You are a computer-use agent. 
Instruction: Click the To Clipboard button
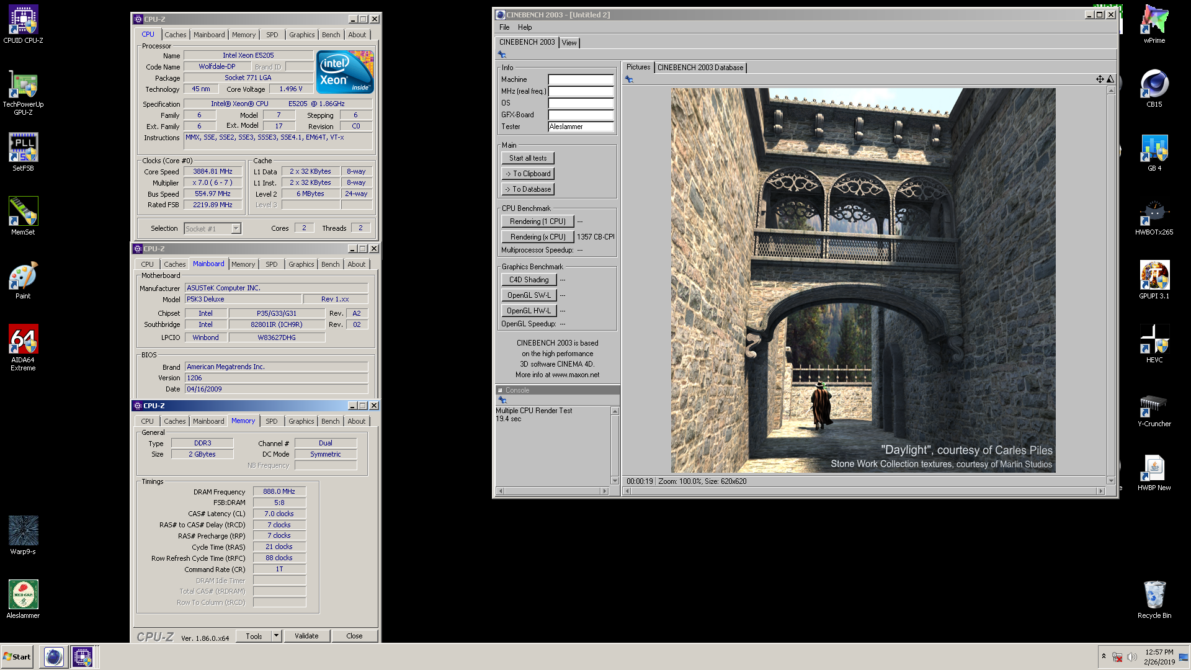(x=528, y=174)
